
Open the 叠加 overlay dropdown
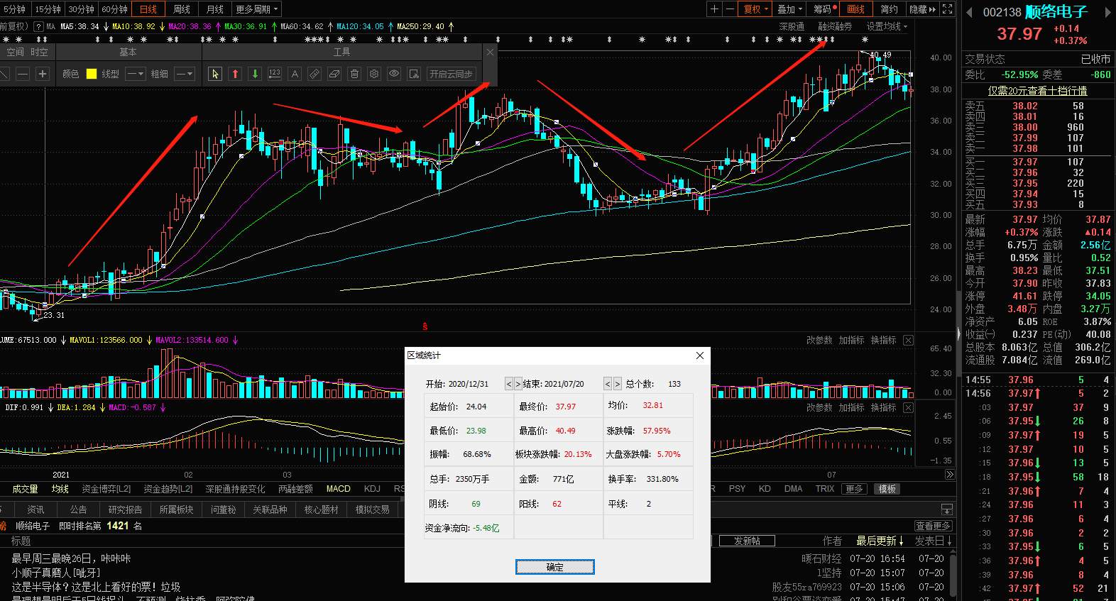tap(790, 9)
